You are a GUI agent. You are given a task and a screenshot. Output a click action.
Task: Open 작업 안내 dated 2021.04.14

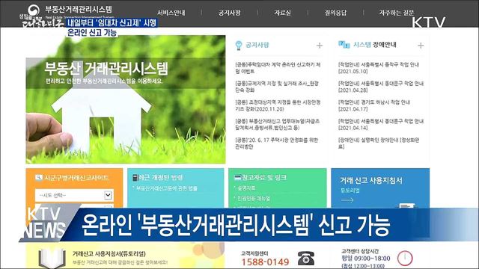click(381, 125)
